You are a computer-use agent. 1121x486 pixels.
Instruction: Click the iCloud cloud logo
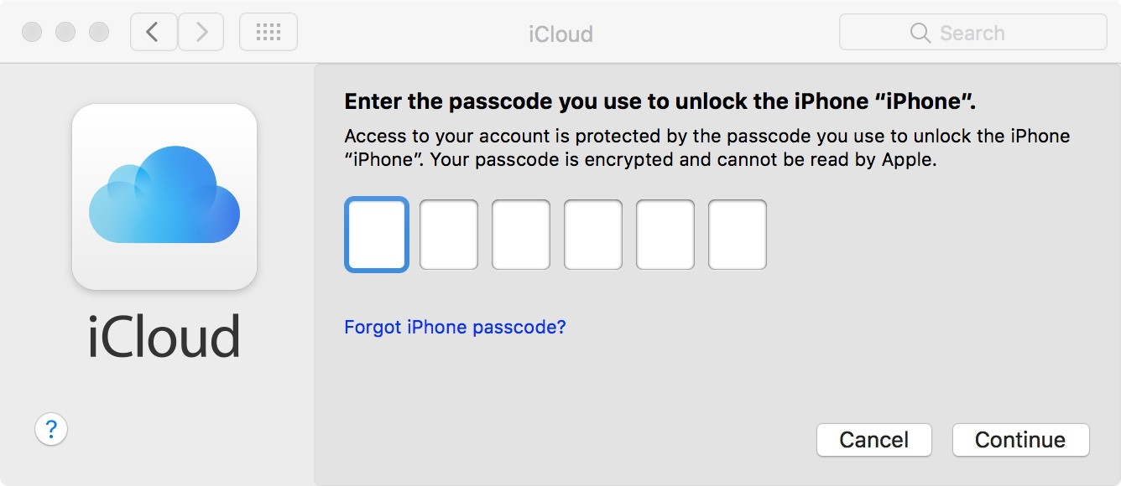pyautogui.click(x=164, y=196)
